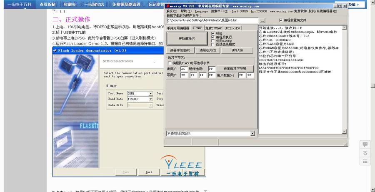Viewport: 375px width, 192px height.
Task: Toggle the 编程后执行 checkbox
Action: [x=213, y=37]
